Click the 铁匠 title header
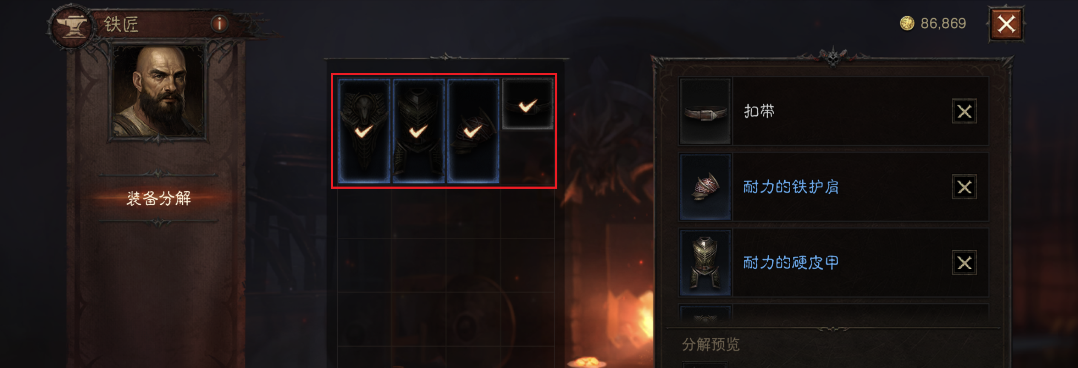1078x368 pixels. click(x=121, y=24)
